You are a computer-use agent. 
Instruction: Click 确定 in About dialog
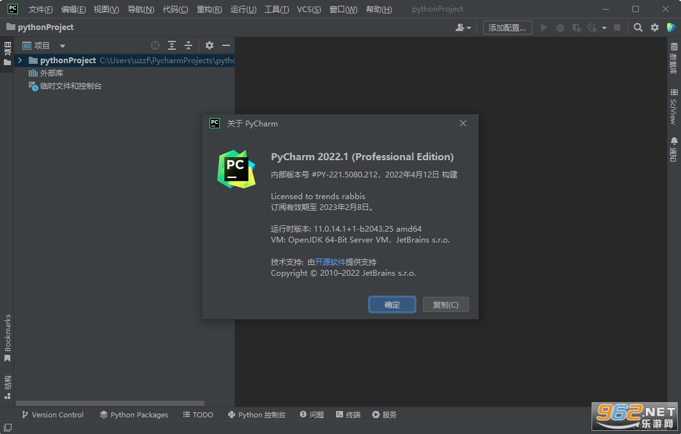click(392, 304)
